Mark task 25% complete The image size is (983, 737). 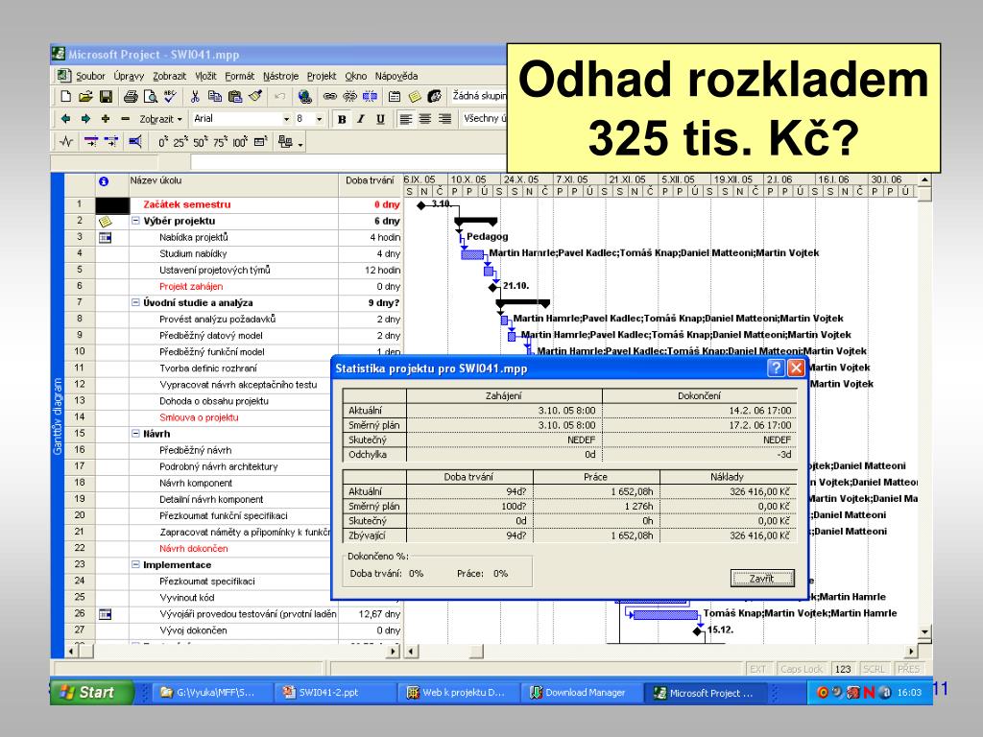(x=180, y=142)
